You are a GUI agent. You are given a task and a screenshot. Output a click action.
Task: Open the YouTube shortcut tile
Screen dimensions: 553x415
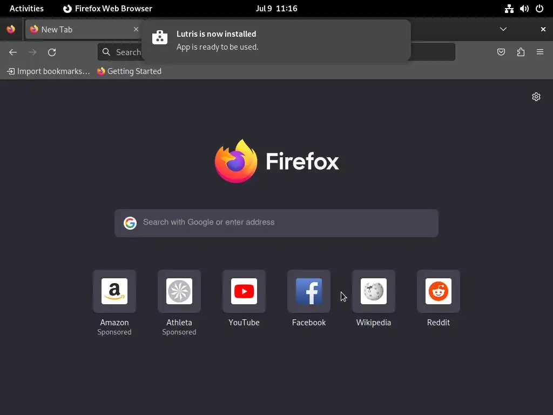pos(244,291)
